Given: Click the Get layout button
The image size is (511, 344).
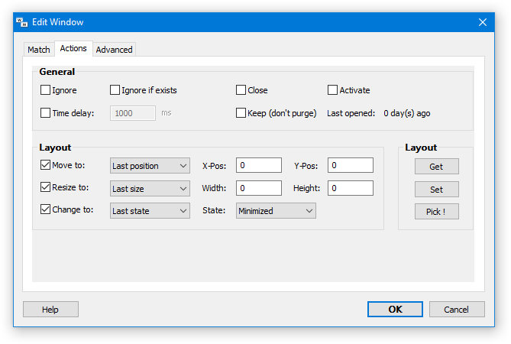Looking at the screenshot, I should coord(437,167).
